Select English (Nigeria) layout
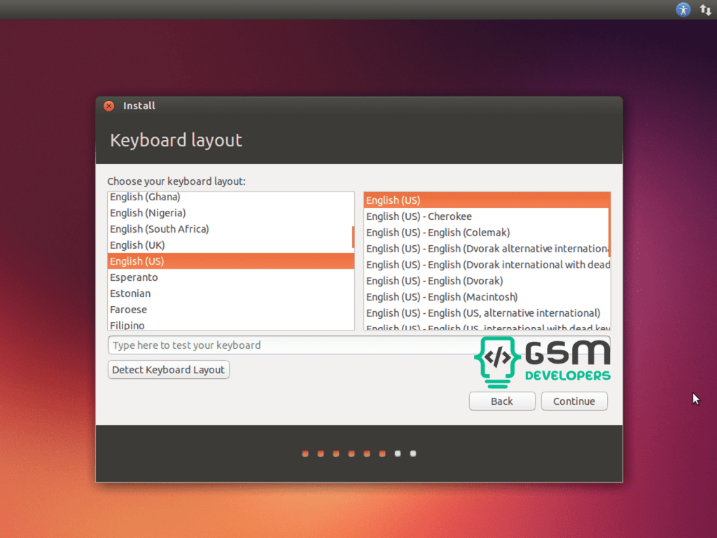Screen dimensions: 717x538 coord(148,213)
